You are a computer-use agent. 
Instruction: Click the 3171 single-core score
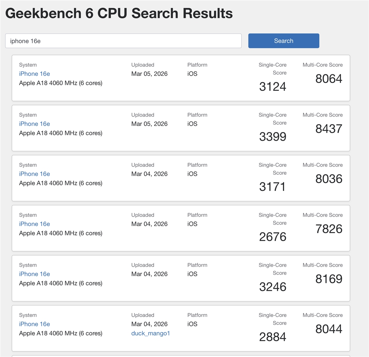coord(272,187)
